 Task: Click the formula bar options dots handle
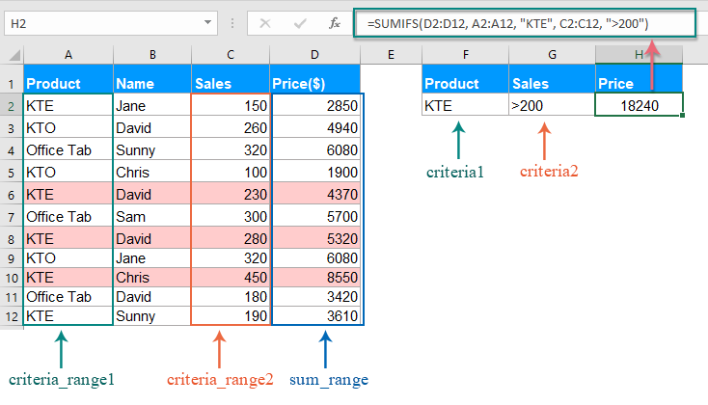click(x=232, y=23)
